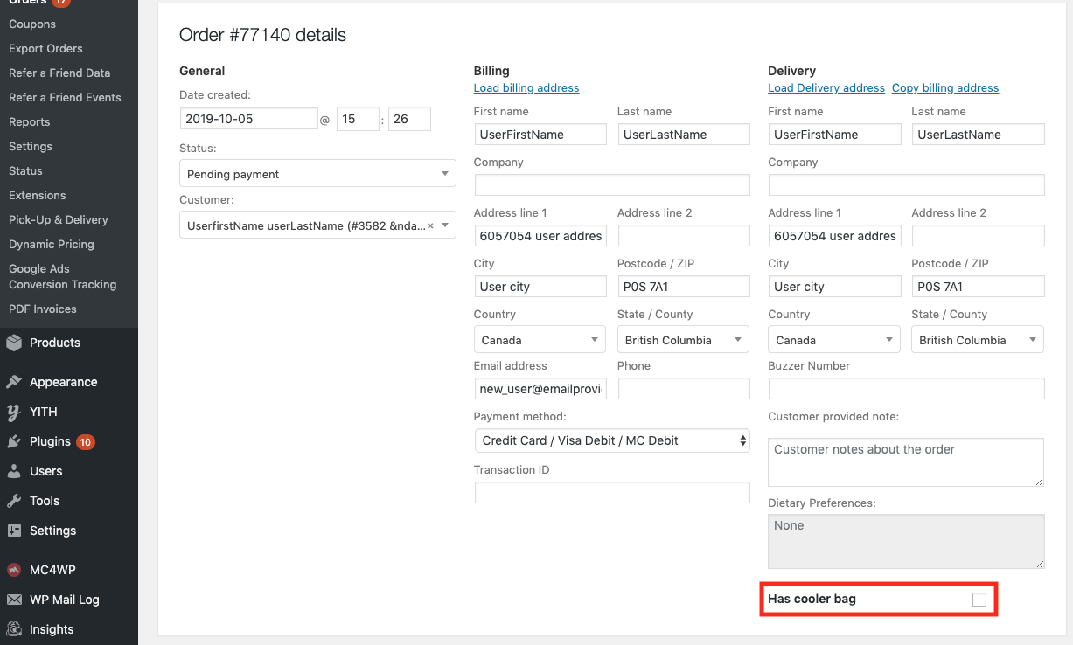Click the Products box icon in sidebar

pos(14,343)
